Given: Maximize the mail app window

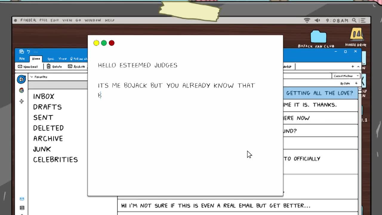Looking at the screenshot, I should [345, 52].
